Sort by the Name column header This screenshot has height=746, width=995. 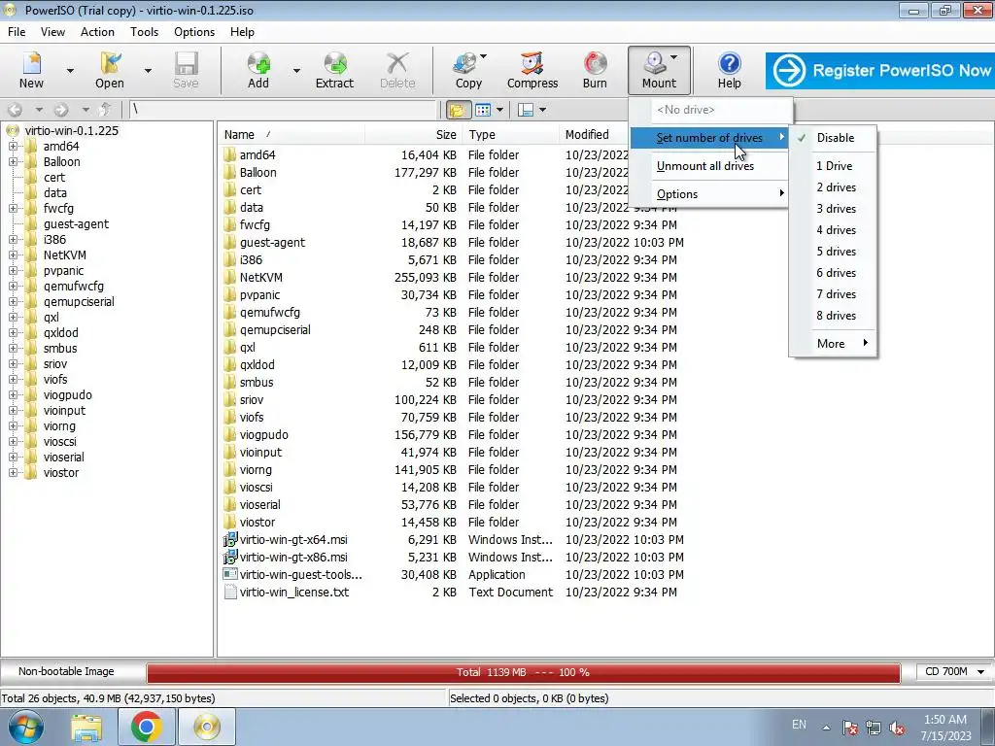pyautogui.click(x=292, y=134)
